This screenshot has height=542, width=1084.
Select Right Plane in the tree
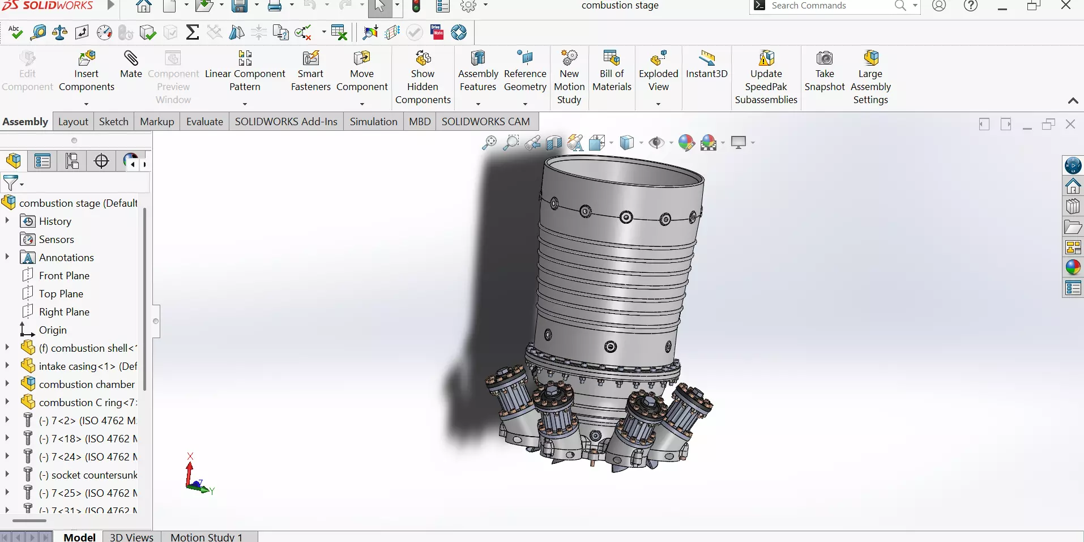coord(64,312)
